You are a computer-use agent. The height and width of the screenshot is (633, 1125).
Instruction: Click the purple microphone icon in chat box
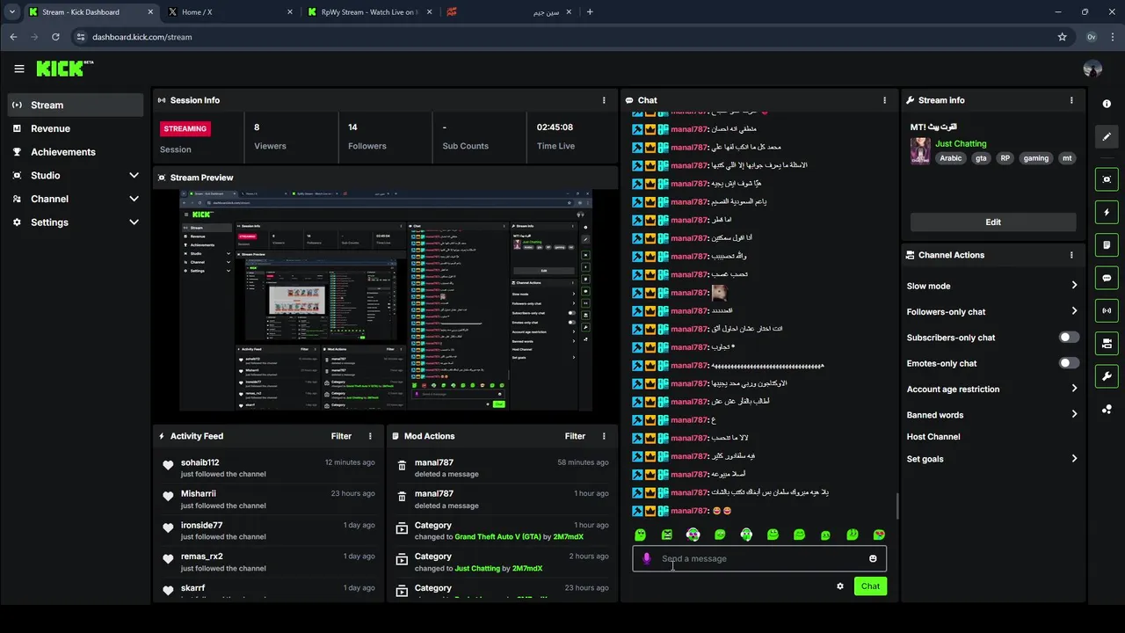(647, 558)
